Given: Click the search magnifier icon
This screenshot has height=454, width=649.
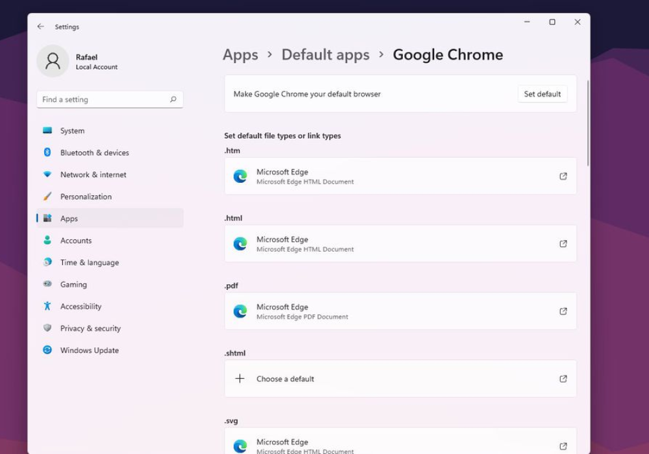Looking at the screenshot, I should pyautogui.click(x=173, y=99).
